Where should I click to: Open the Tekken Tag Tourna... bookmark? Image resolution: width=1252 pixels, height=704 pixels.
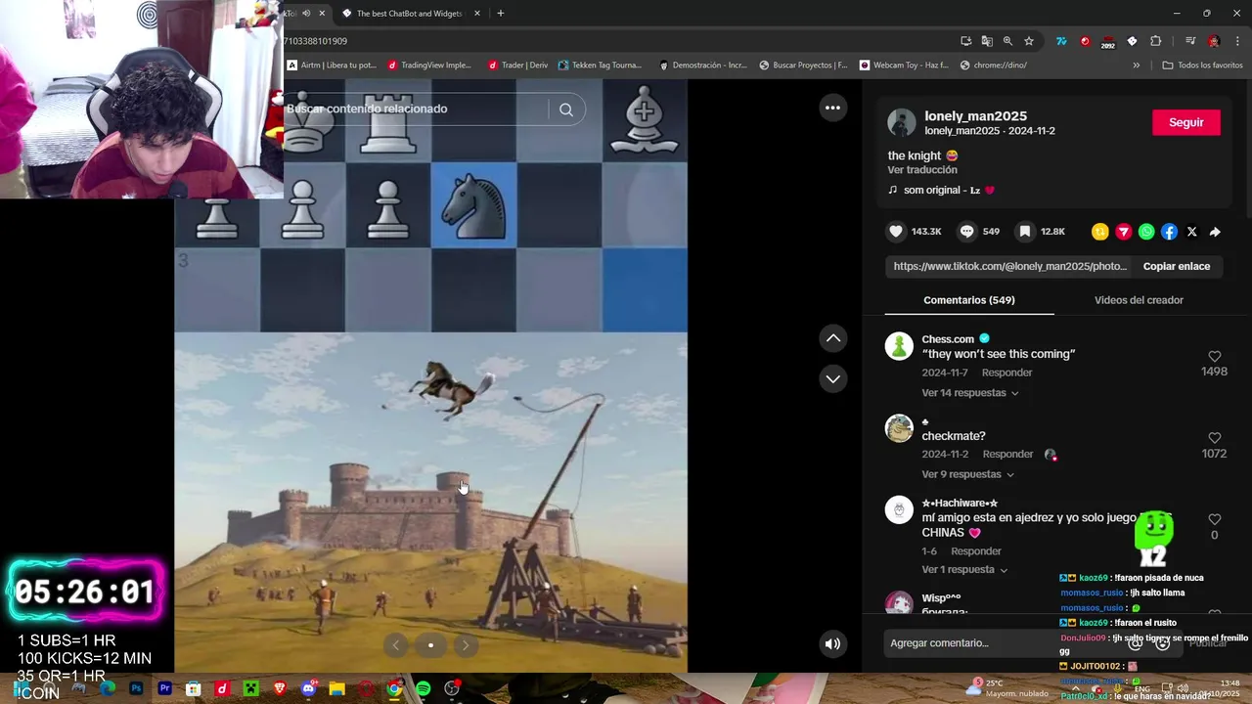(x=600, y=66)
